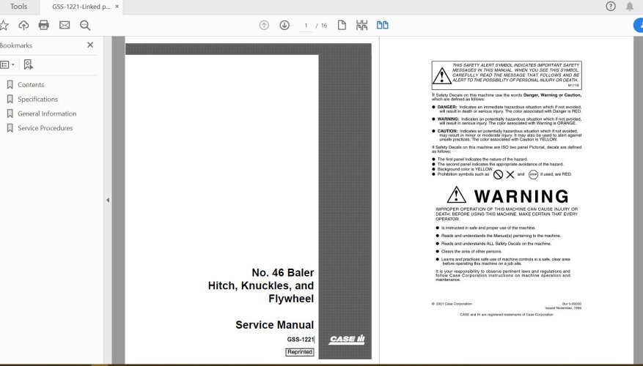Image resolution: width=643 pixels, height=366 pixels.
Task: Jump to Specifications bookmark
Action: 37,100
